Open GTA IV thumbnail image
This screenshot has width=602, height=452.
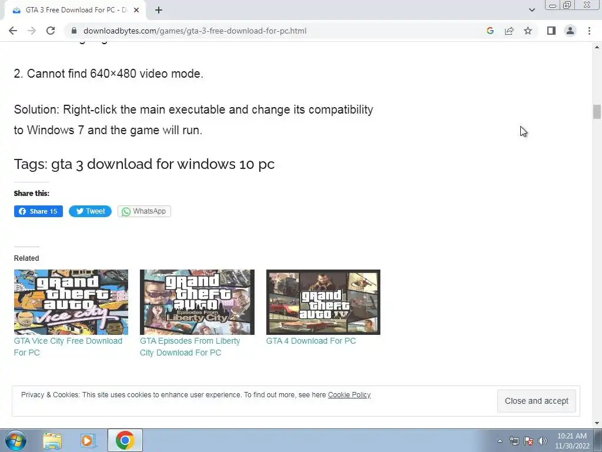coord(323,302)
